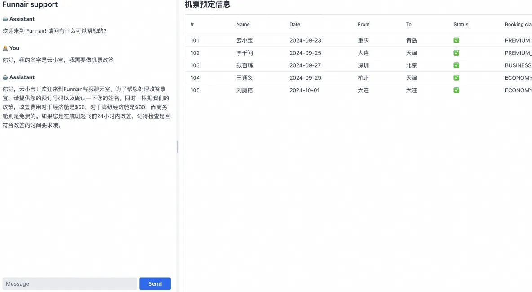This screenshot has width=532, height=292.
Task: Click the user avatar icon next to You
Action: 5,48
